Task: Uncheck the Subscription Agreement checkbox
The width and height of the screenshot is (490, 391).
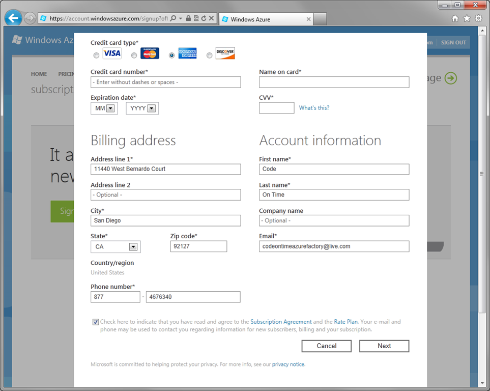Action: pyautogui.click(x=95, y=322)
